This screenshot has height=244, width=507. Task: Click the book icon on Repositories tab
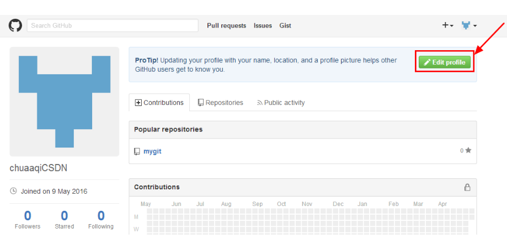click(201, 103)
